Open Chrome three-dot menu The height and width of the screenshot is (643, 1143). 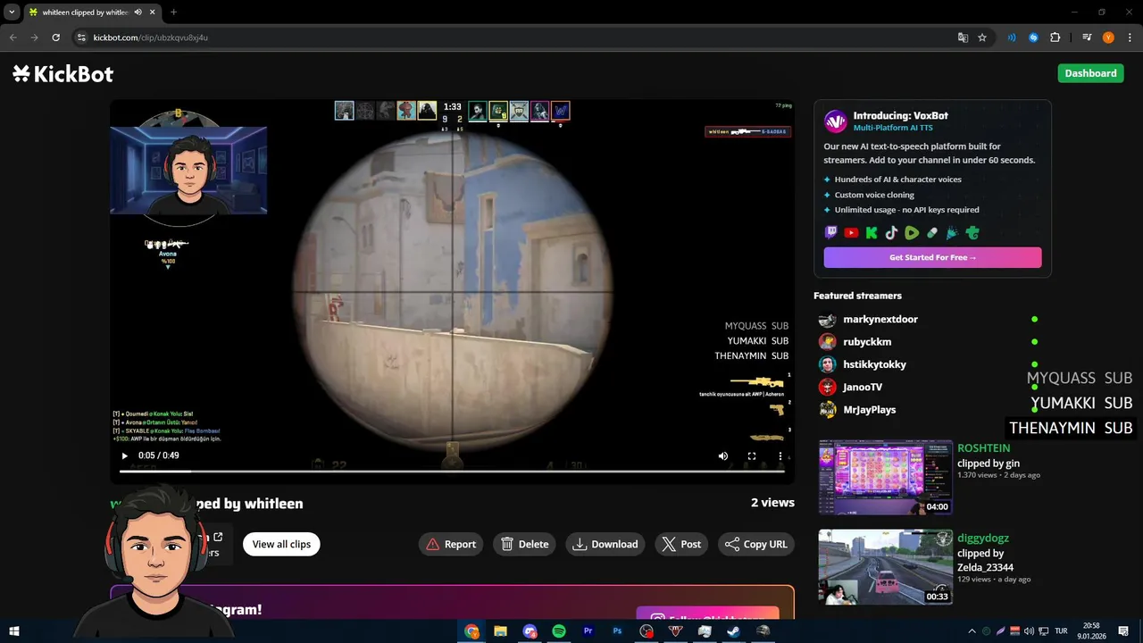(1129, 38)
